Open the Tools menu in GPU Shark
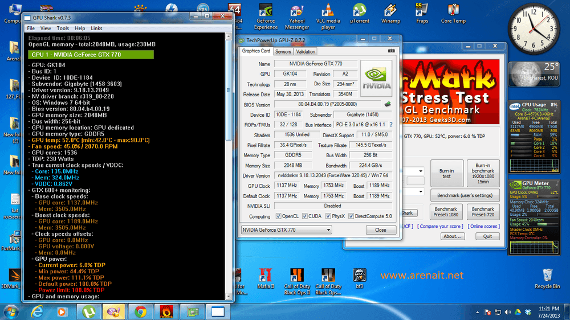Image resolution: width=570 pixels, height=320 pixels. pos(63,28)
